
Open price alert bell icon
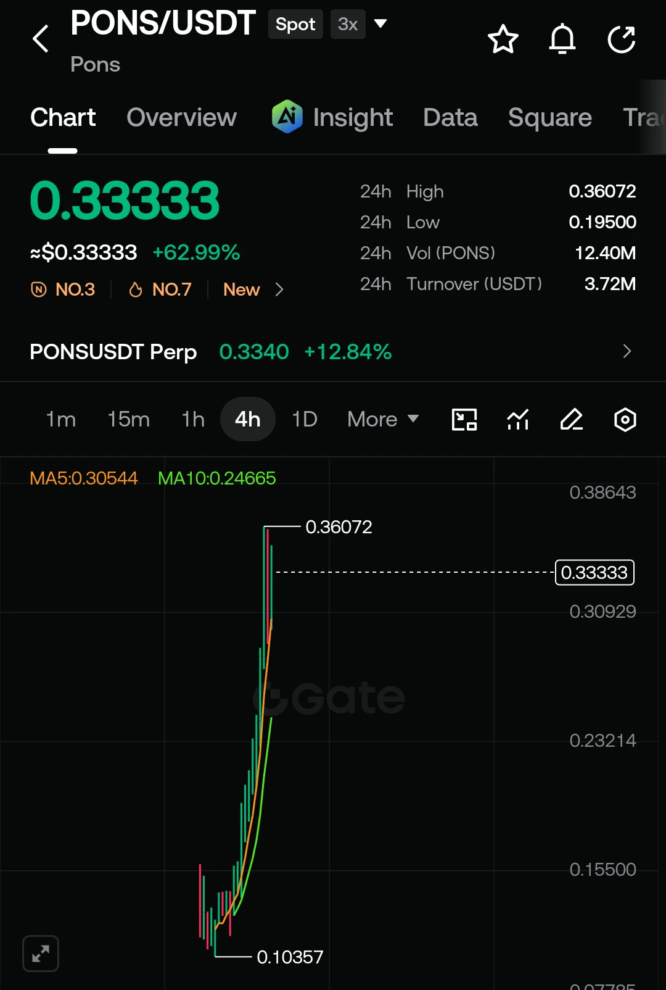point(562,40)
